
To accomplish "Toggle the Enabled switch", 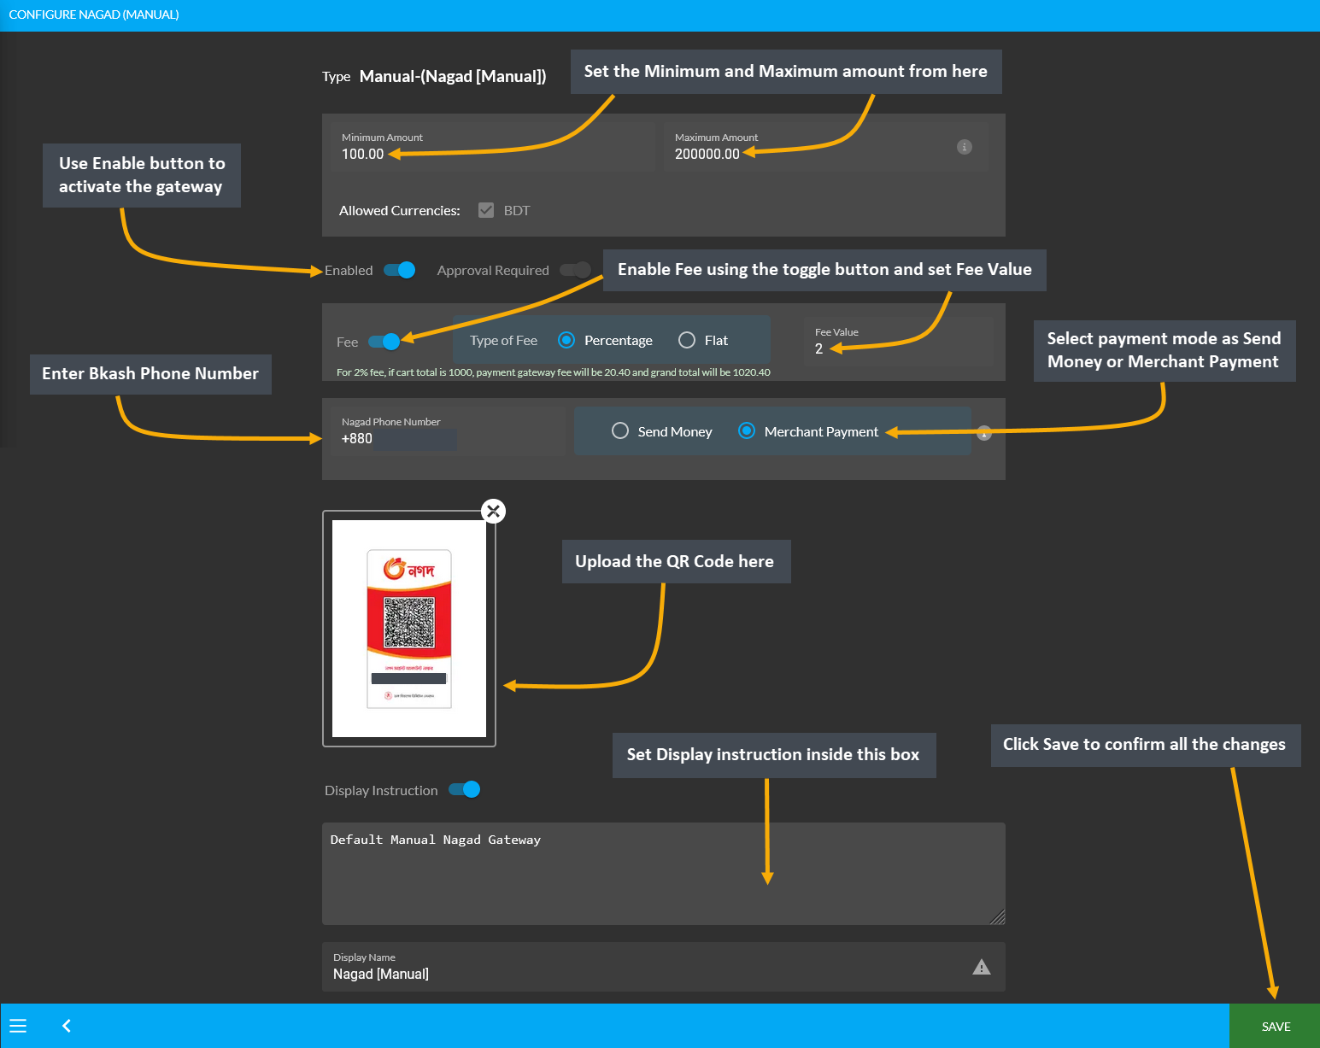I will click(x=399, y=270).
